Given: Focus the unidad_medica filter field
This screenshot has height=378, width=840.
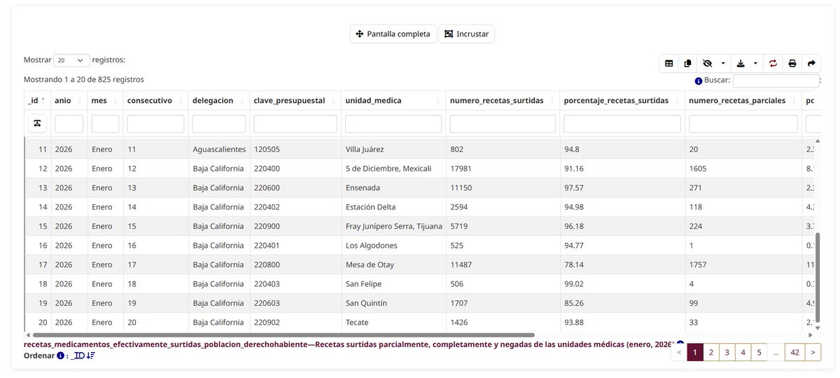Looking at the screenshot, I should 393,123.
